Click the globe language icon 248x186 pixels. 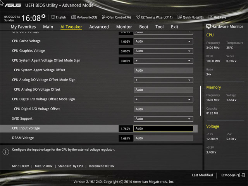(x=53, y=17)
